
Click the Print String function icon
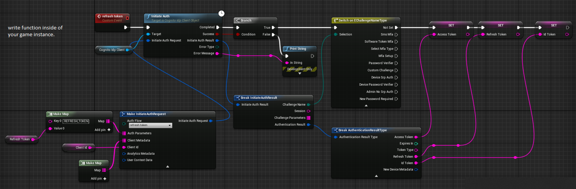[x=287, y=49]
